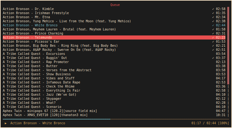Click the 02:13 duration of Rap Promoter
This screenshot has width=232, height=128.
221,62
